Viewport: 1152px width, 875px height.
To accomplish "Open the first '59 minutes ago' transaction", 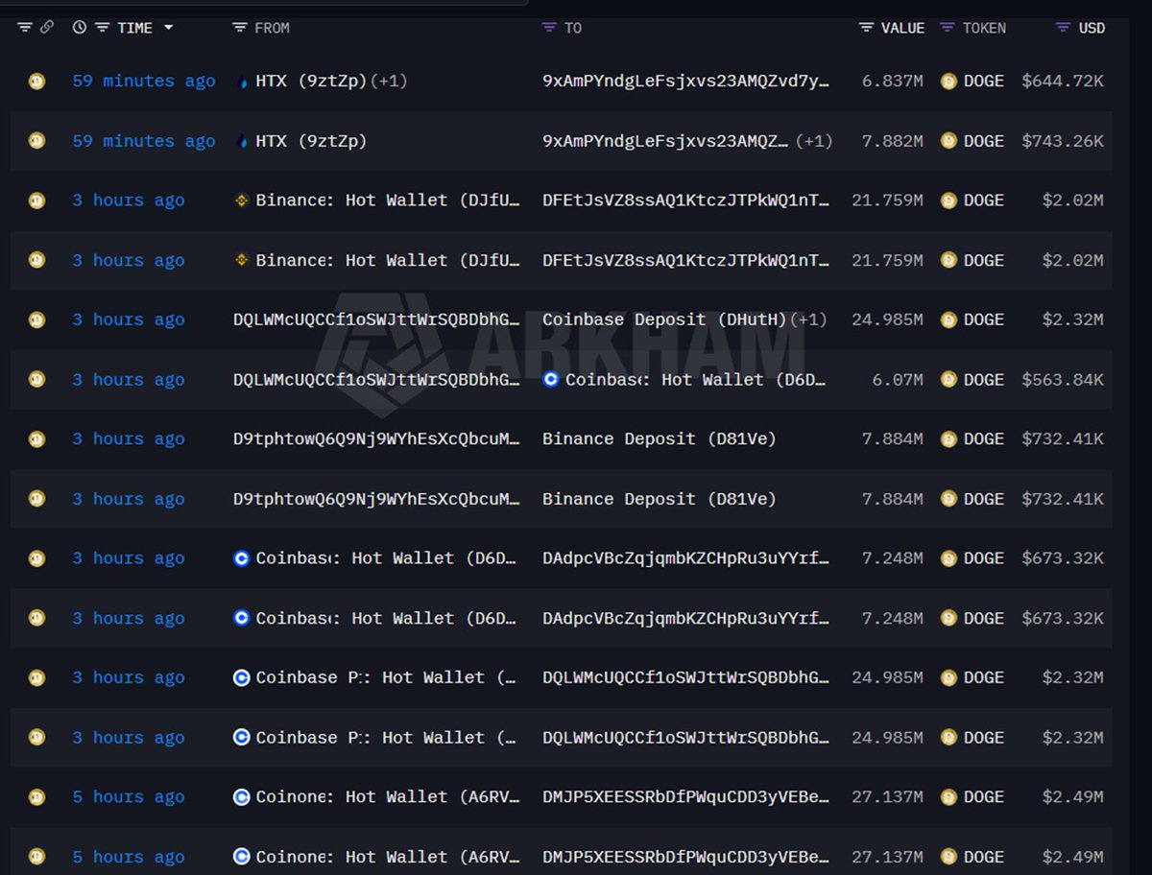I will click(x=144, y=82).
